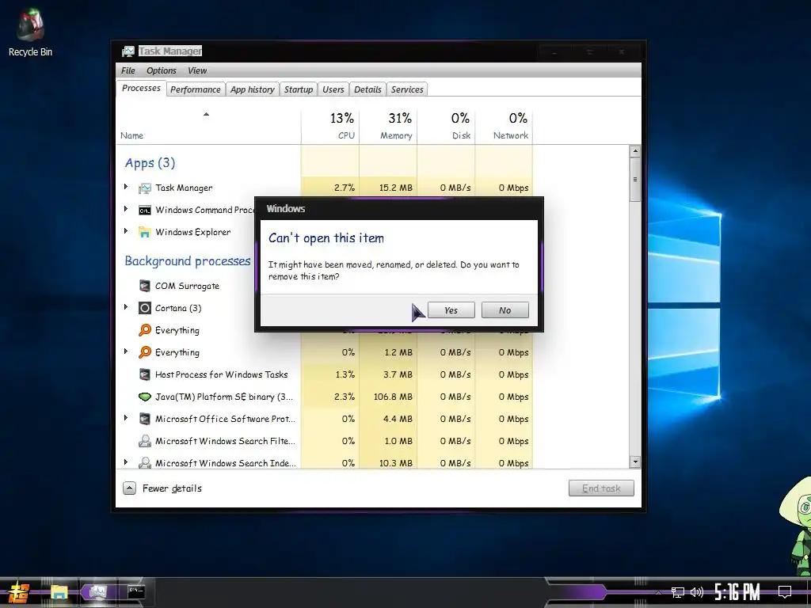This screenshot has width=811, height=608.
Task: Expand the Task Manager process row
Action: pyautogui.click(x=126, y=187)
